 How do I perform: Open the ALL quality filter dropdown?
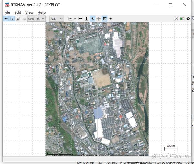tap(57, 19)
